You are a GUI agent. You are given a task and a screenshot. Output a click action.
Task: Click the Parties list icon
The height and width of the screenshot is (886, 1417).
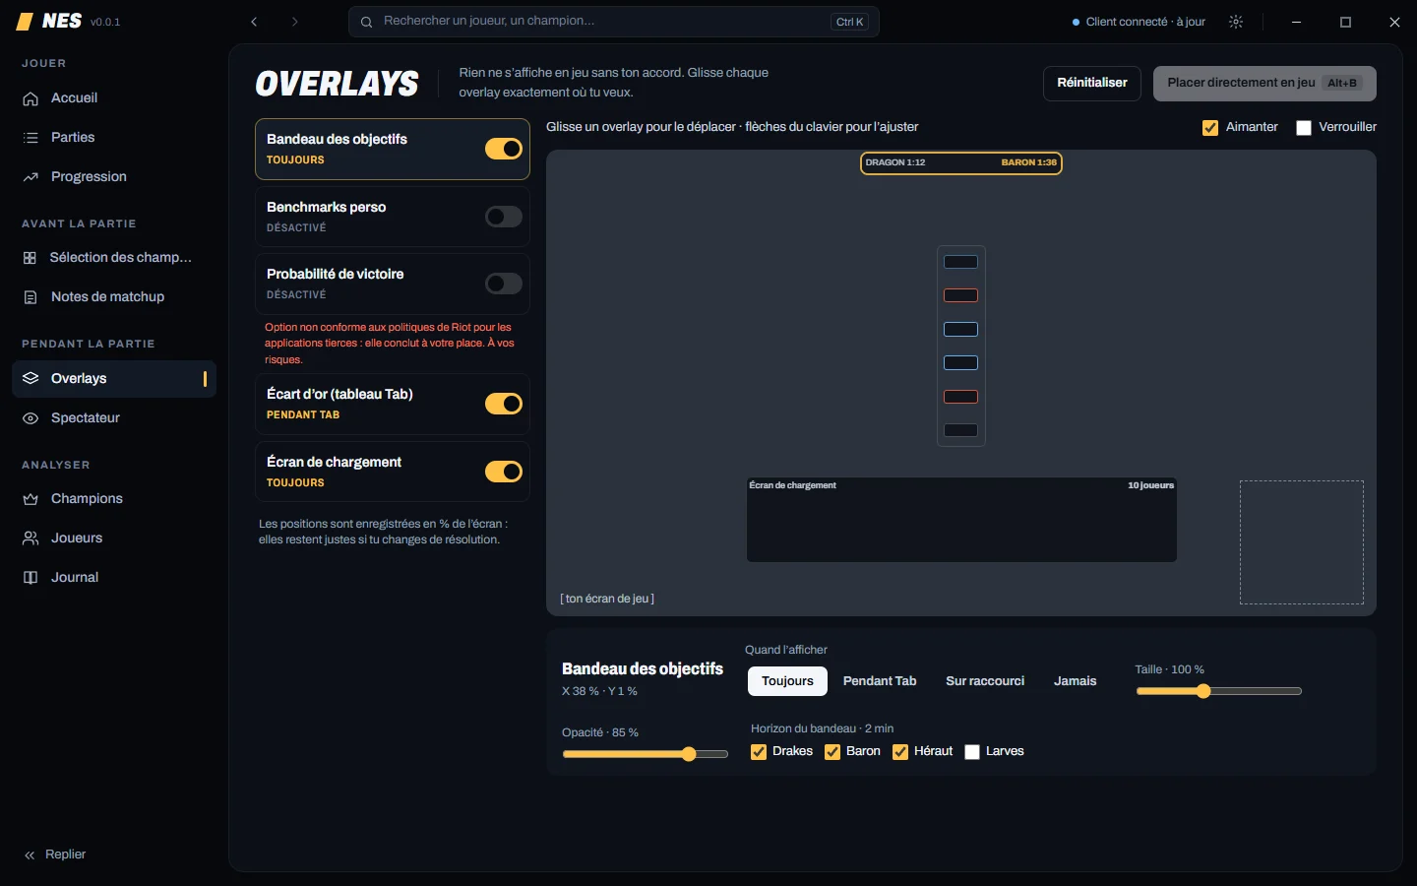pos(31,138)
